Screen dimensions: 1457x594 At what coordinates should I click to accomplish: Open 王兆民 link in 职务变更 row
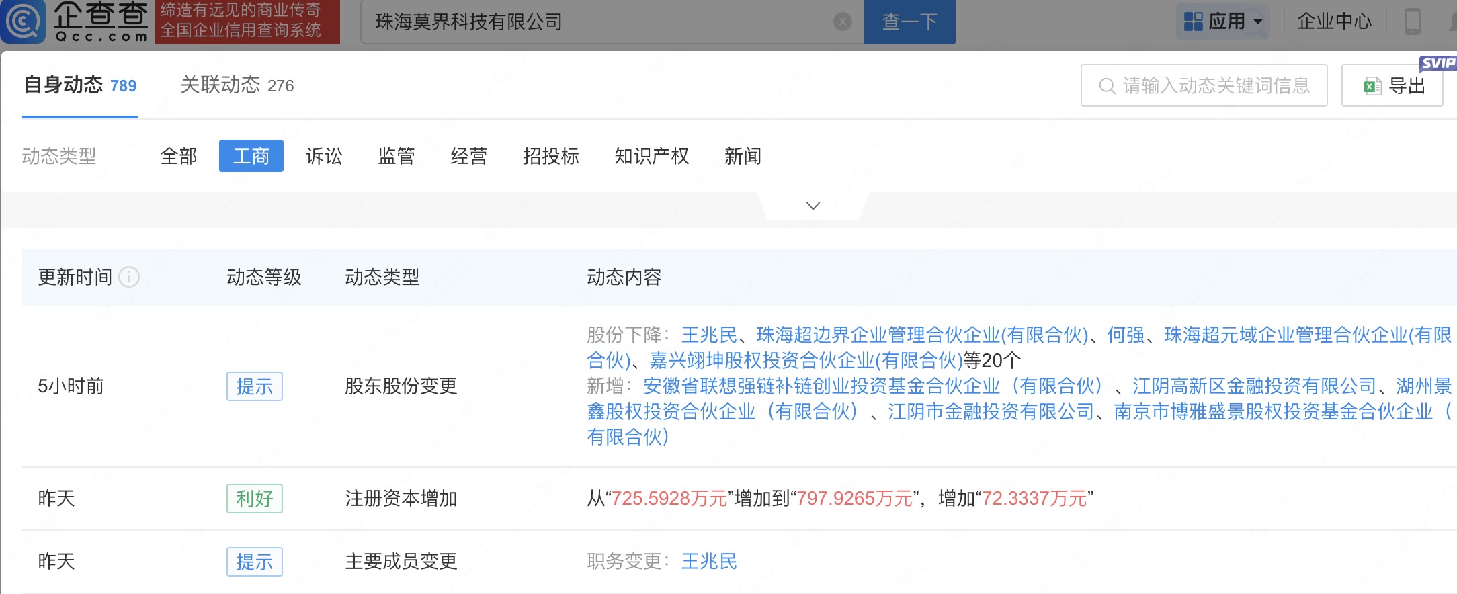pyautogui.click(x=709, y=562)
